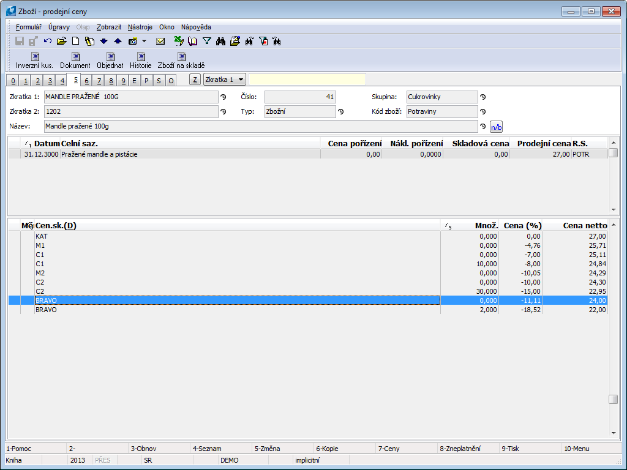Click the first binoculars search icon
627x470 pixels.
(x=221, y=42)
